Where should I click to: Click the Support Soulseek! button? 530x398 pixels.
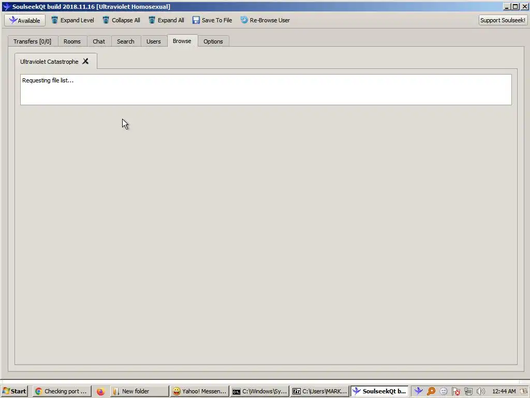(x=503, y=20)
